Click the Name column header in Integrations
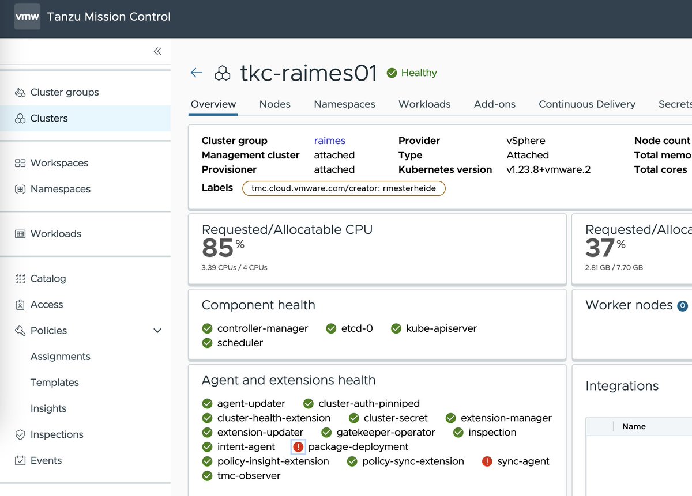Viewport: 692px width, 496px height. [634, 427]
